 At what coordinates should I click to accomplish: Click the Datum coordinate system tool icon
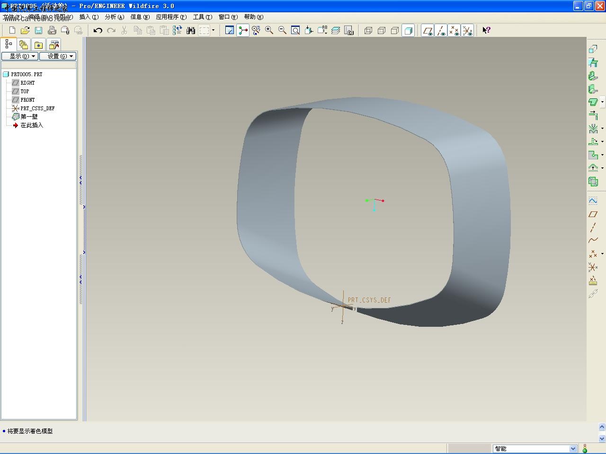[593, 267]
